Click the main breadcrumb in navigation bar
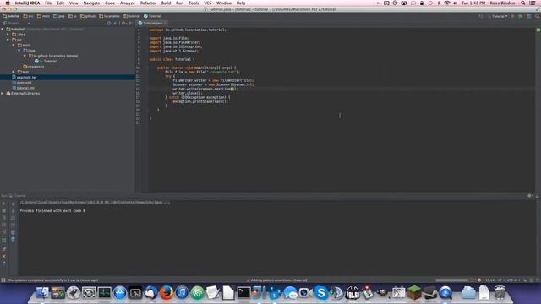541x304 pixels. 43,16
